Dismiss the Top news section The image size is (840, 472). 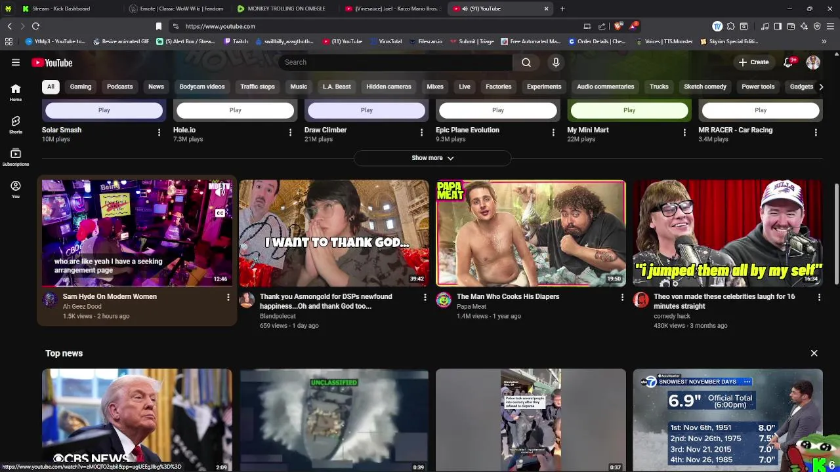(814, 353)
